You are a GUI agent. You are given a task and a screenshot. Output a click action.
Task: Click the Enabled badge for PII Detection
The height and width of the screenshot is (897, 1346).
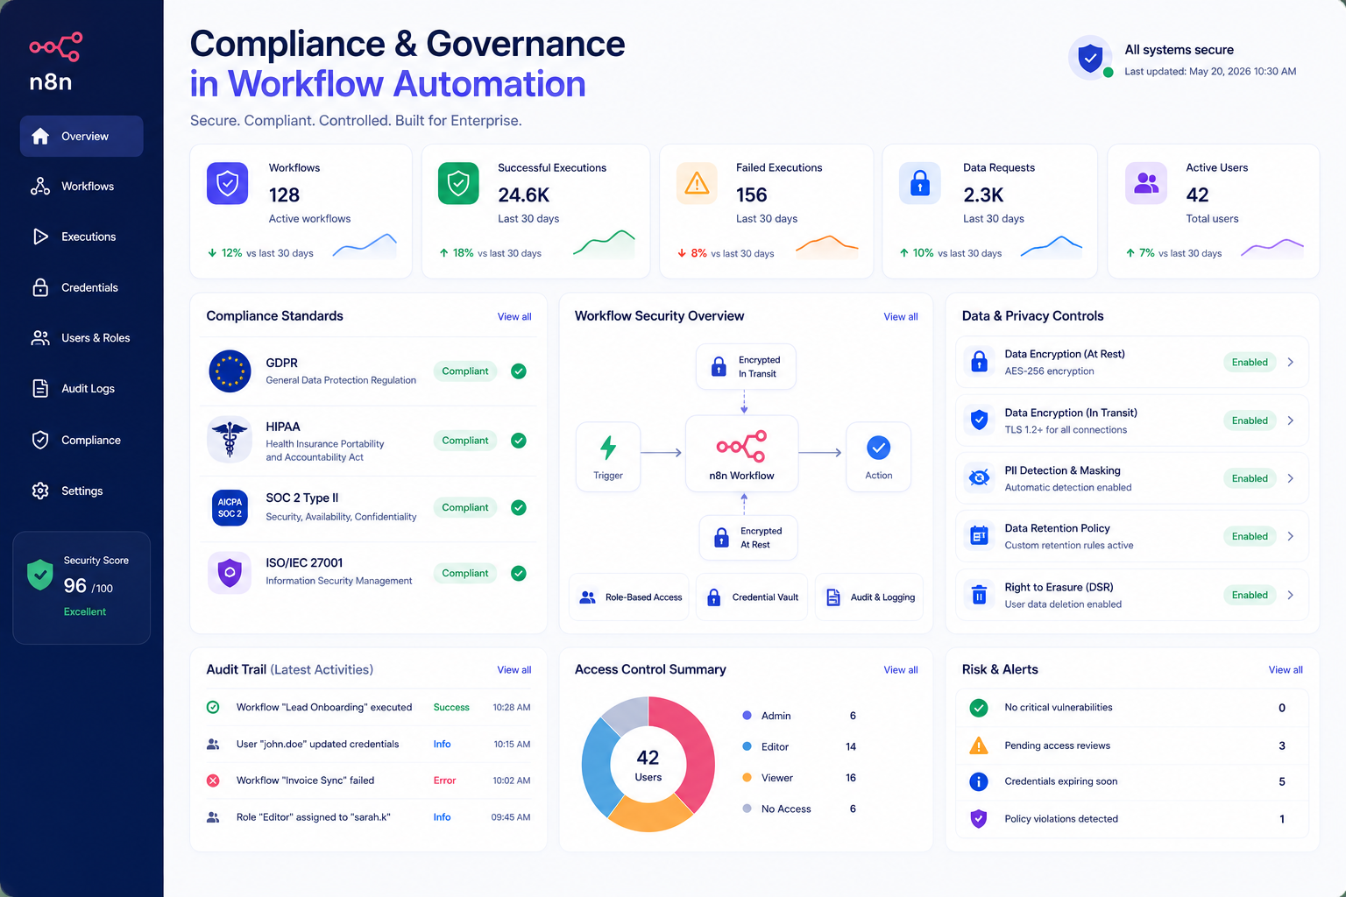[1250, 478]
